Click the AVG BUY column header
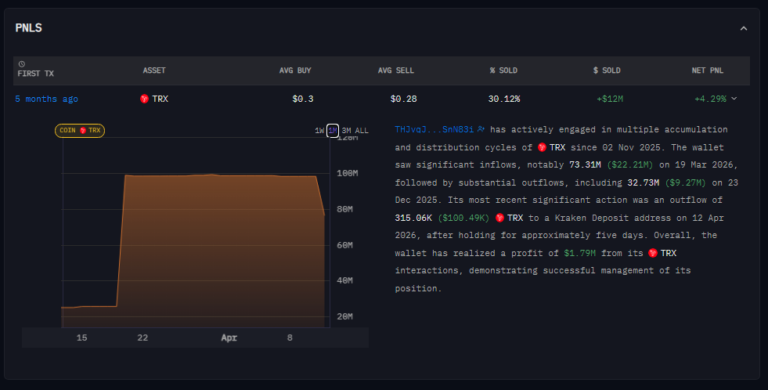768x390 pixels. coord(295,70)
